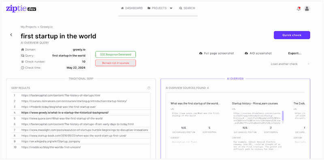The width and height of the screenshot is (324, 160).
Task: Click the Domain not in sources badge
Action: tap(115, 63)
